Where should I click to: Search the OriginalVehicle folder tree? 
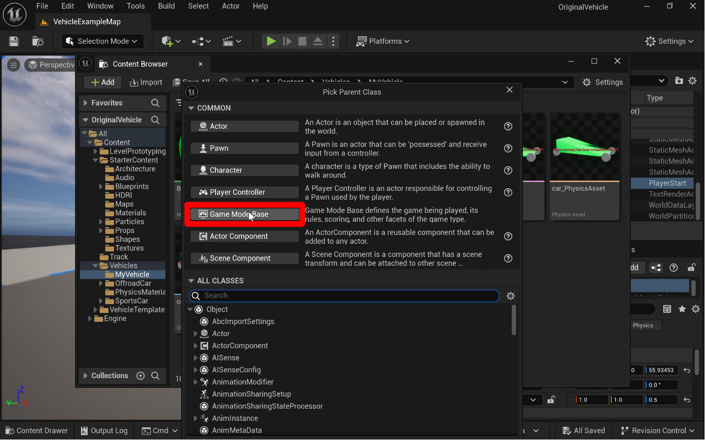[x=155, y=120]
